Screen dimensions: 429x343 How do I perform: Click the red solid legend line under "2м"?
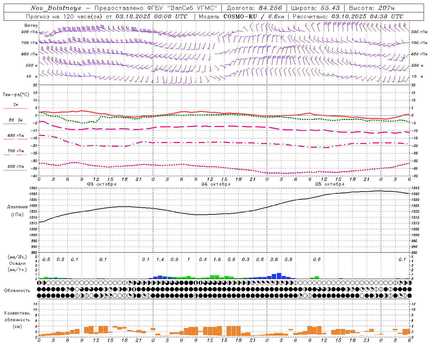pos(15,108)
